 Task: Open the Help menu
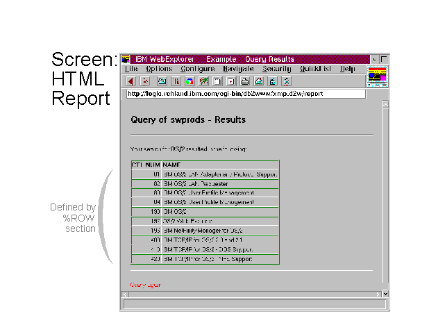[x=348, y=69]
